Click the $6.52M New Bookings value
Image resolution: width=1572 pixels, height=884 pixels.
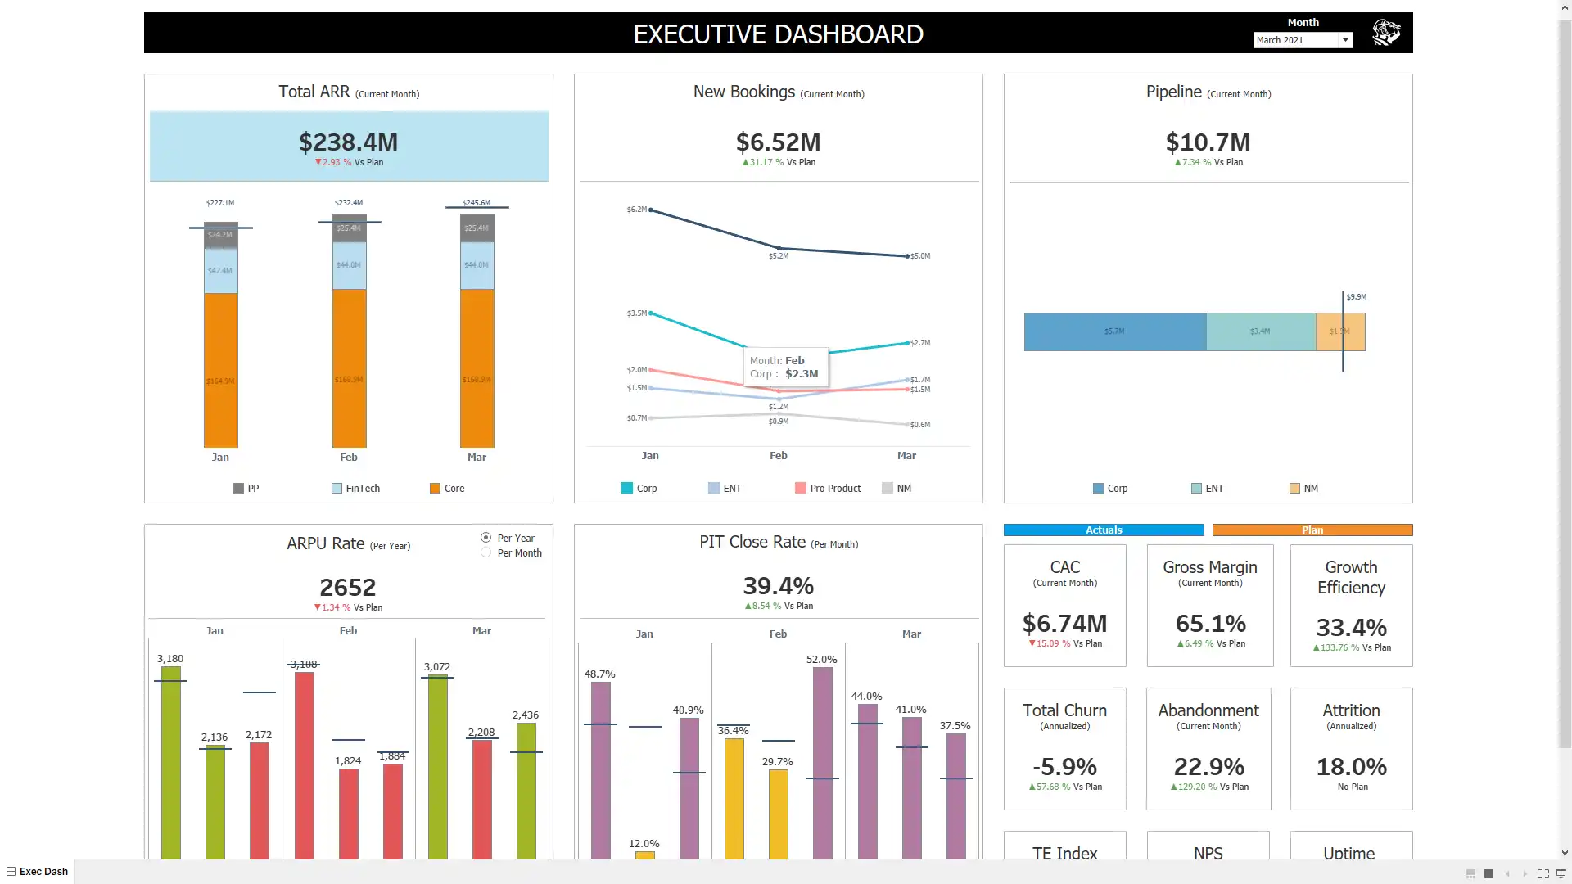[778, 142]
